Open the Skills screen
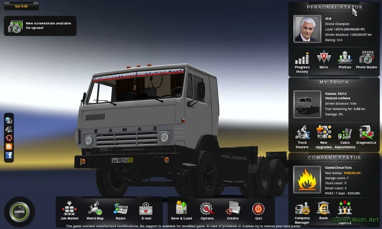Screen dimensions: 382x229 [x=324, y=60]
